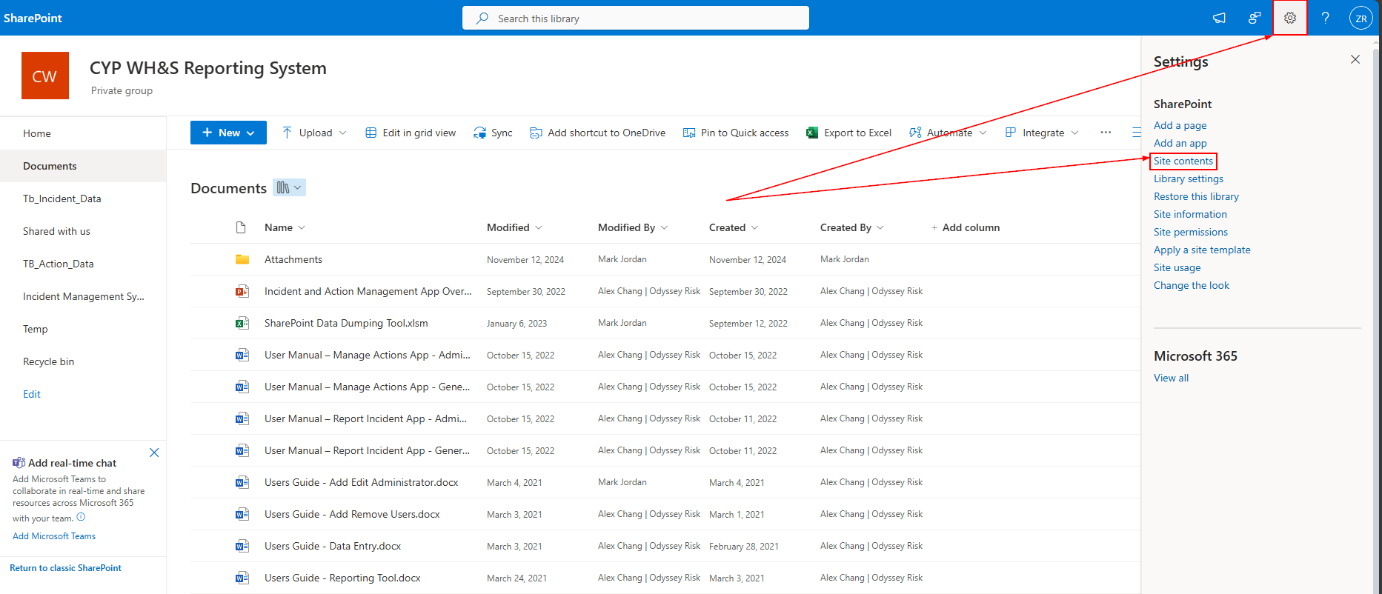This screenshot has width=1382, height=594.
Task: Click Word icon for Users Guide - Data Entry.docx
Action: [242, 546]
